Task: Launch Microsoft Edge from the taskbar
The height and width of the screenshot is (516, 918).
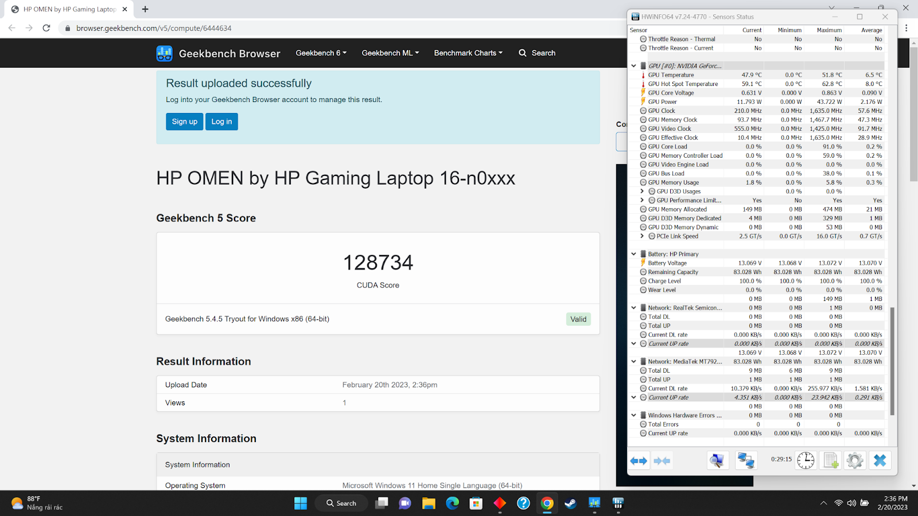Action: point(453,503)
